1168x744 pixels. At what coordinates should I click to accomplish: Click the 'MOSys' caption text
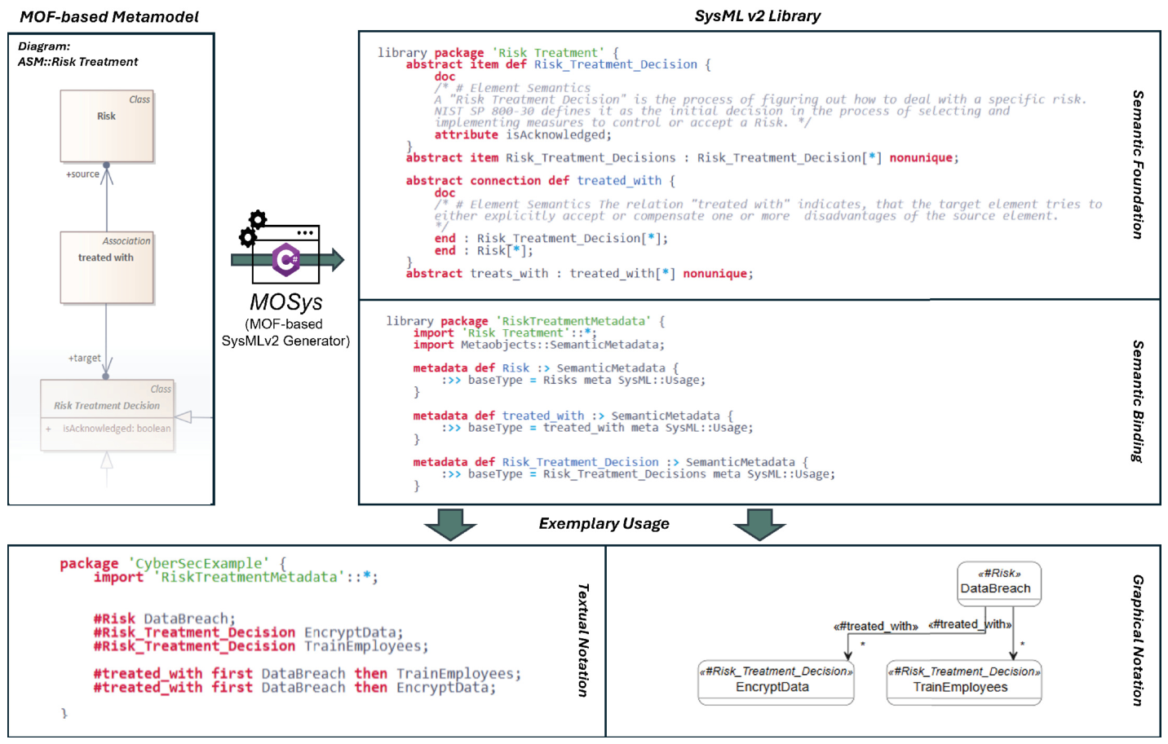286,302
